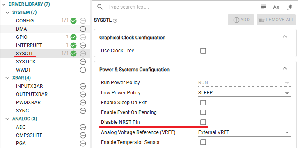The width and height of the screenshot is (298, 148).
Task: Add an INPUTXBAR instance with plus icon
Action: click(x=83, y=86)
